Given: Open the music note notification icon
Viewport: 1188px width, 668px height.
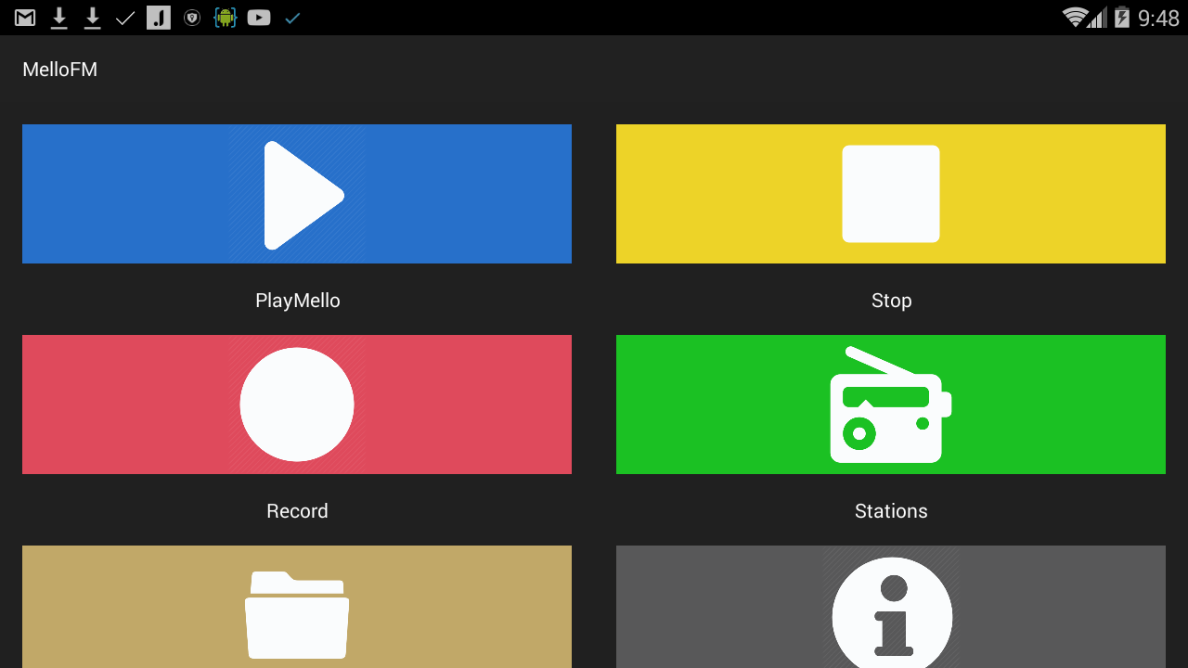Looking at the screenshot, I should (x=159, y=18).
